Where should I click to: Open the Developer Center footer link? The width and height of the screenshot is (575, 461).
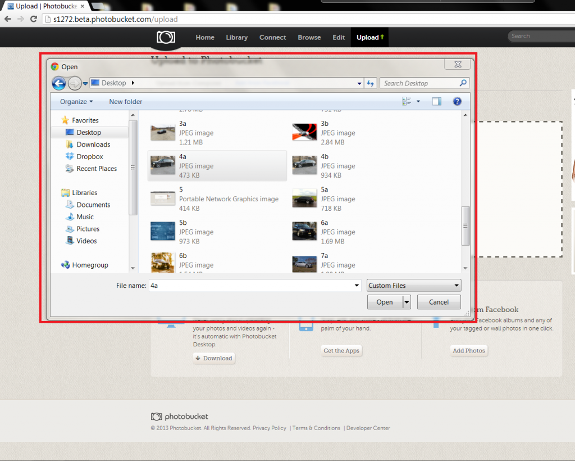click(368, 428)
